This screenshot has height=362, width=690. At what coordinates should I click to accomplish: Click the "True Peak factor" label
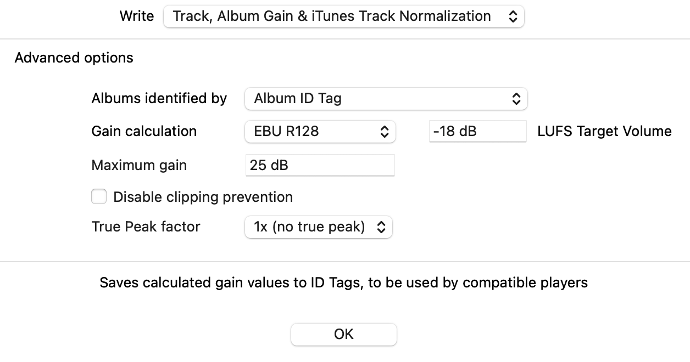[x=146, y=227]
